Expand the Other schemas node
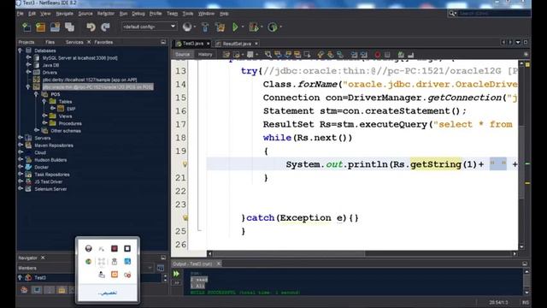 [37, 130]
